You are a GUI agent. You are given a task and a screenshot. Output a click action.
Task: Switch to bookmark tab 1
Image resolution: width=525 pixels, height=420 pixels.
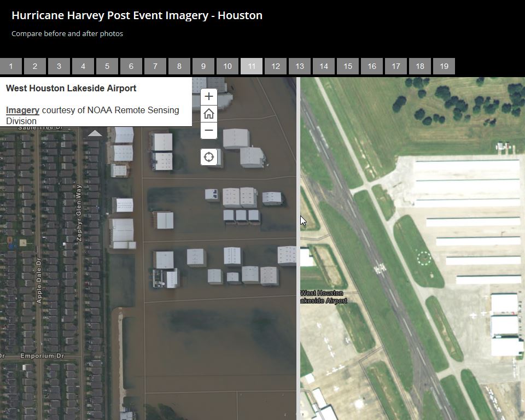point(11,66)
